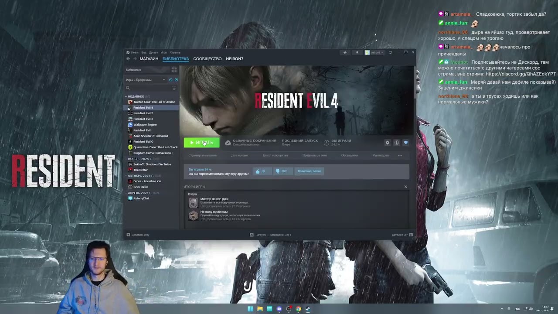The image size is (558, 314).
Task: Switch library to grid collections view
Action: pos(174,70)
